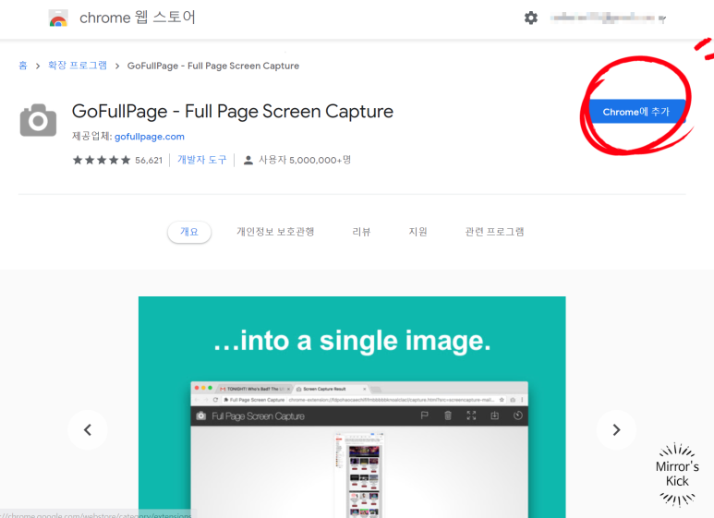This screenshot has width=714, height=518.
Task: Open the 56,621 ratings count
Action: click(149, 161)
